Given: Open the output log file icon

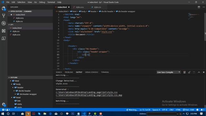Looking at the screenshot, I should (x=194, y=72).
